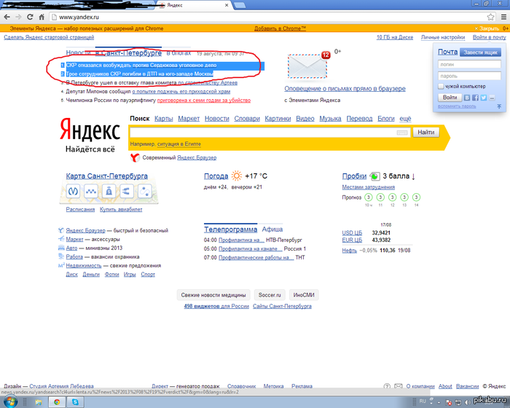
Task: Click the Найти search button
Action: click(x=425, y=133)
